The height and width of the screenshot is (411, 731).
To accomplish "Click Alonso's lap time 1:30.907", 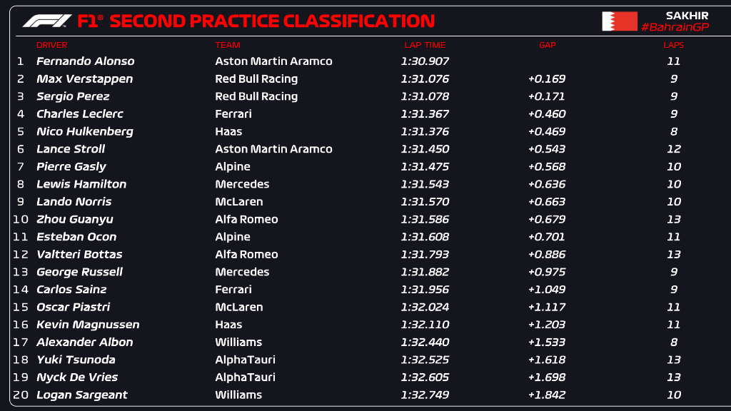I will coord(425,61).
